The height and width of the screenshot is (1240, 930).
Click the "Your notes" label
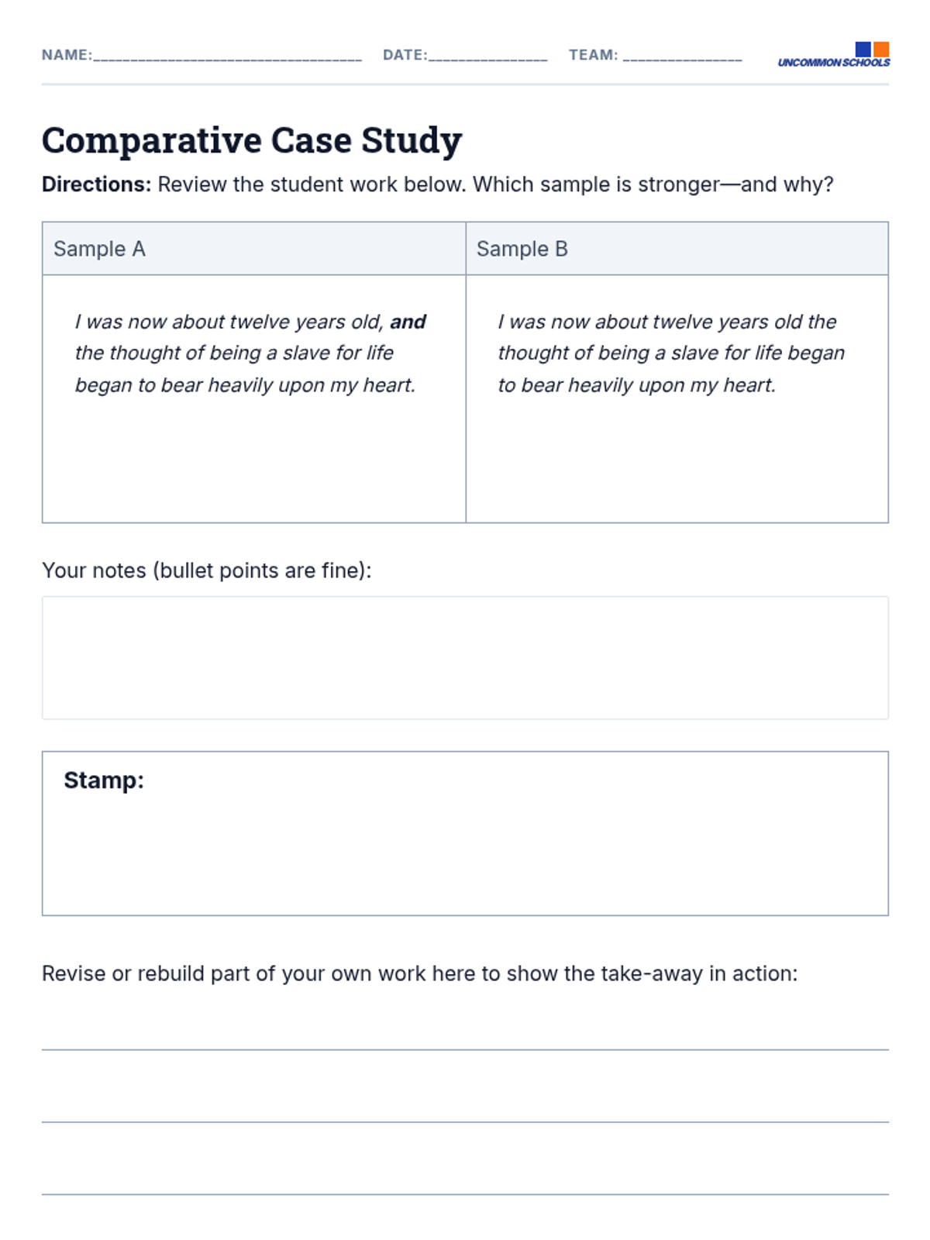tap(207, 570)
